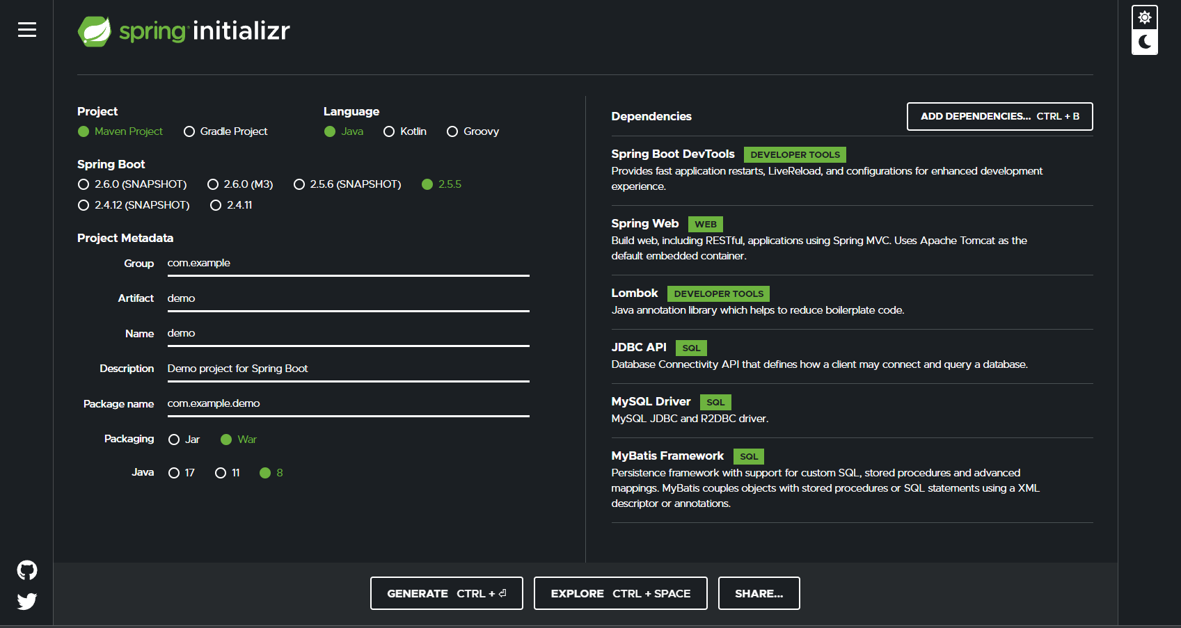Image resolution: width=1181 pixels, height=628 pixels.
Task: Select Maven Project radio option
Action: pyautogui.click(x=120, y=131)
